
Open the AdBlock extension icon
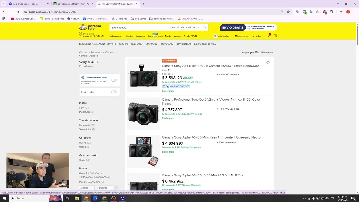tap(325, 12)
